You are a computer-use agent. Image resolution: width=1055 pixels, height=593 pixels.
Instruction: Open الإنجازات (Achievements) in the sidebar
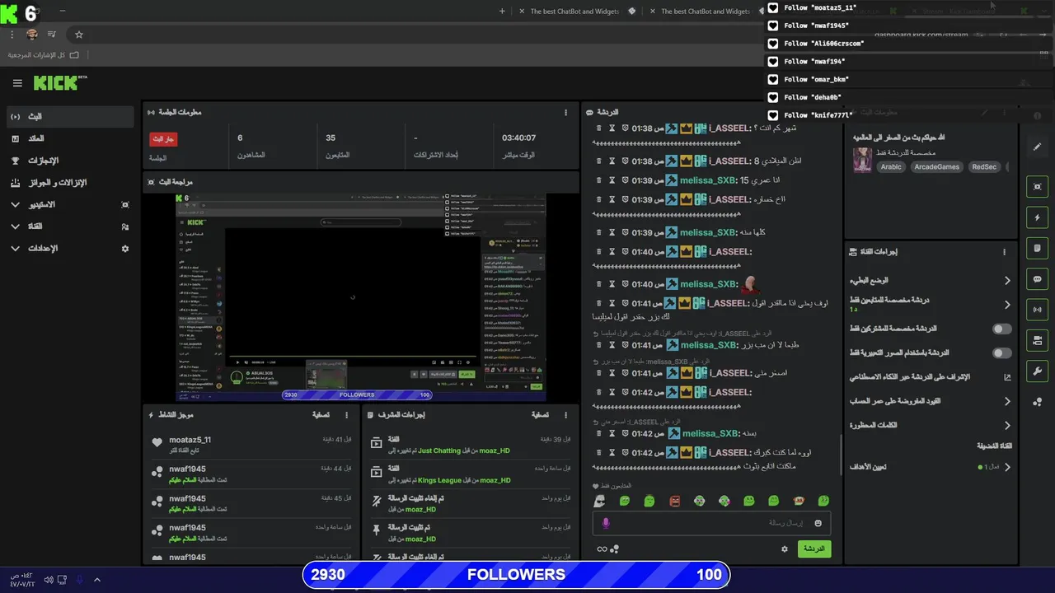pyautogui.click(x=70, y=161)
